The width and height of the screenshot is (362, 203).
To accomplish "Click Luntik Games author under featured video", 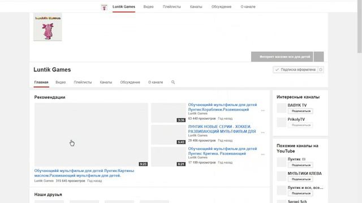I will coord(44,181).
